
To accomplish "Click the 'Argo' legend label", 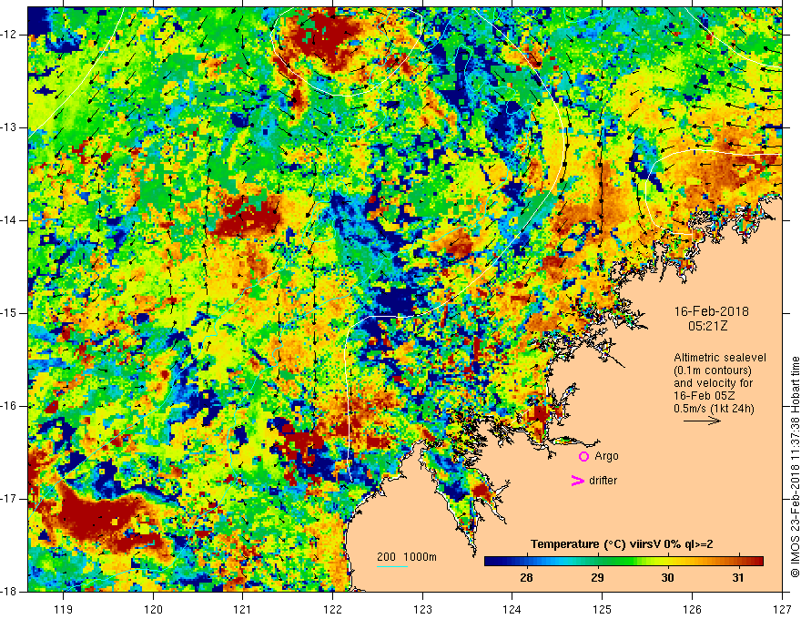I will click(x=606, y=456).
